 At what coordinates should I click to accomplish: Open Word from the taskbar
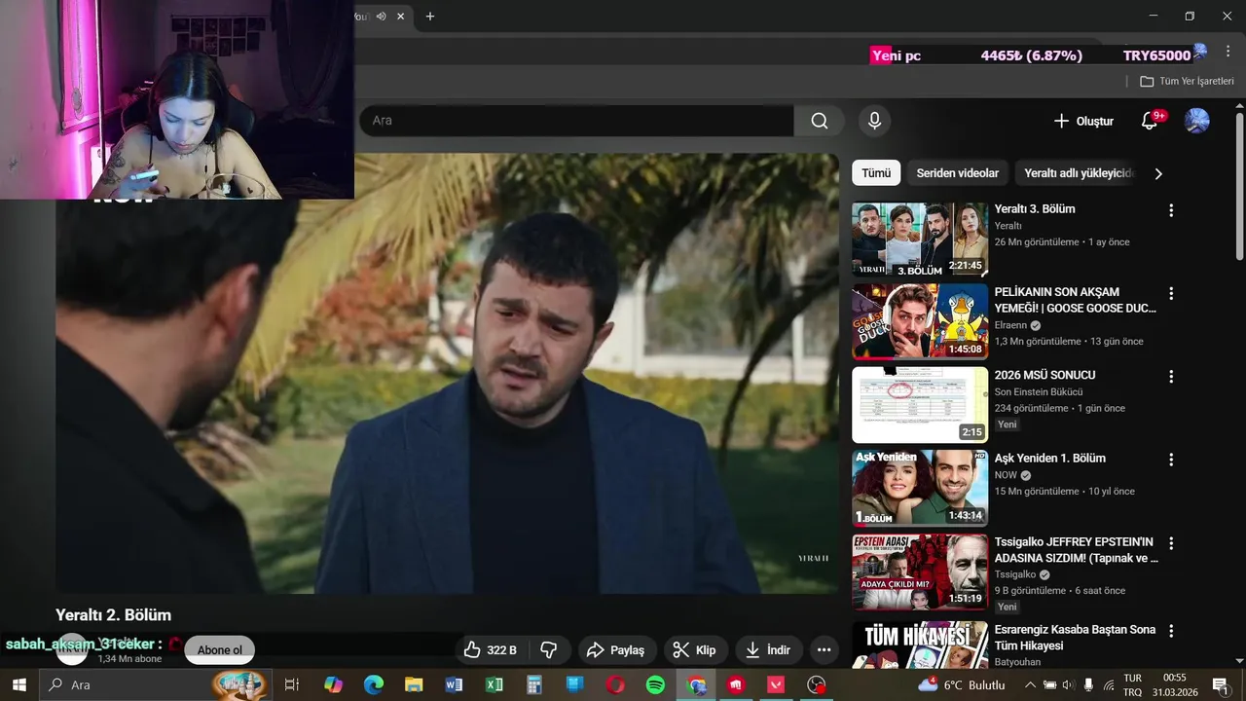454,684
